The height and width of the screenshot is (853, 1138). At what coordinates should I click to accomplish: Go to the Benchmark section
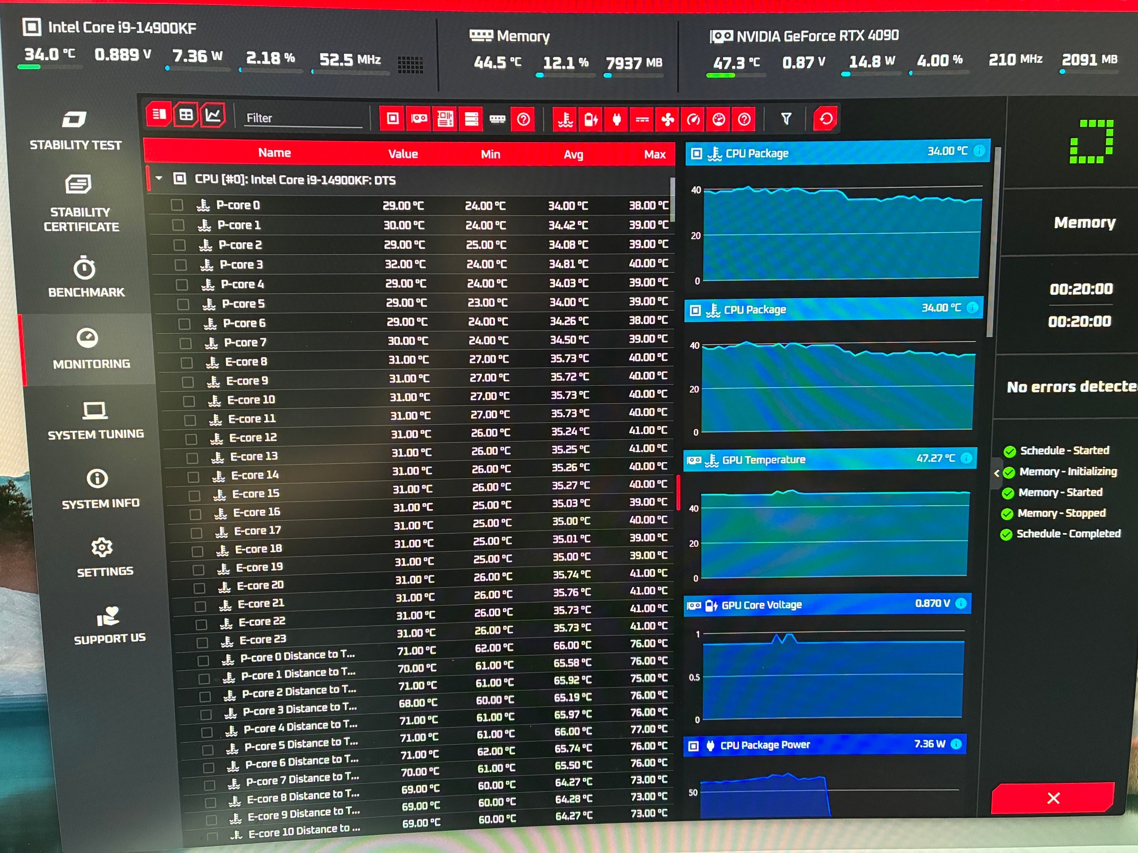(86, 277)
